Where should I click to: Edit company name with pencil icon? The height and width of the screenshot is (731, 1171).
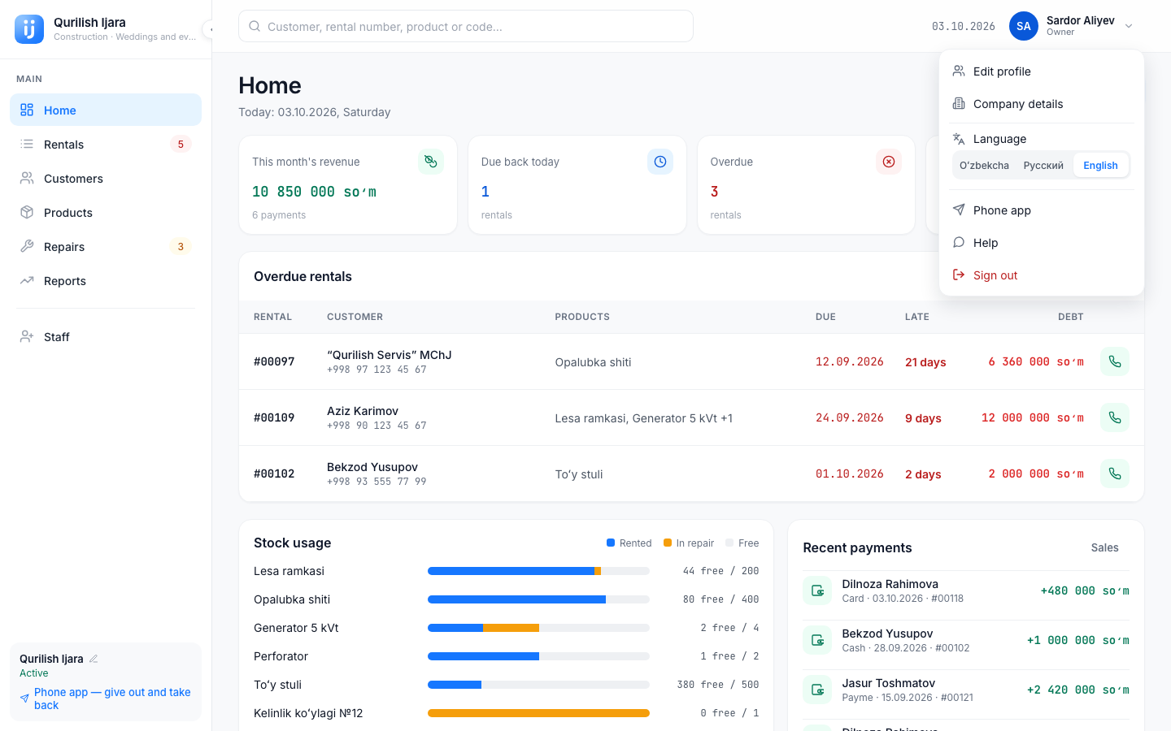(x=94, y=659)
